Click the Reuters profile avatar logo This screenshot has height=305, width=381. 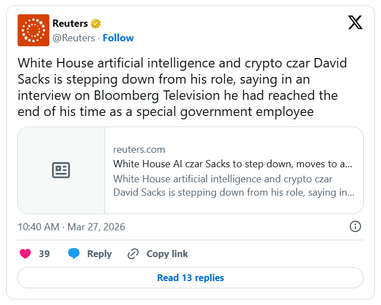click(34, 30)
